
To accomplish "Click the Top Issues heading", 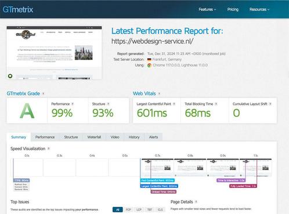I will coord(20,202).
